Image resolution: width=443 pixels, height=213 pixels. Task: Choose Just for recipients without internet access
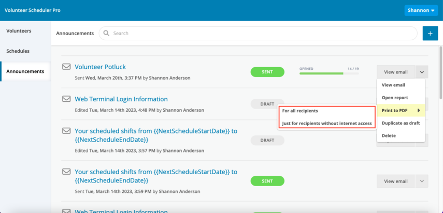click(x=326, y=124)
